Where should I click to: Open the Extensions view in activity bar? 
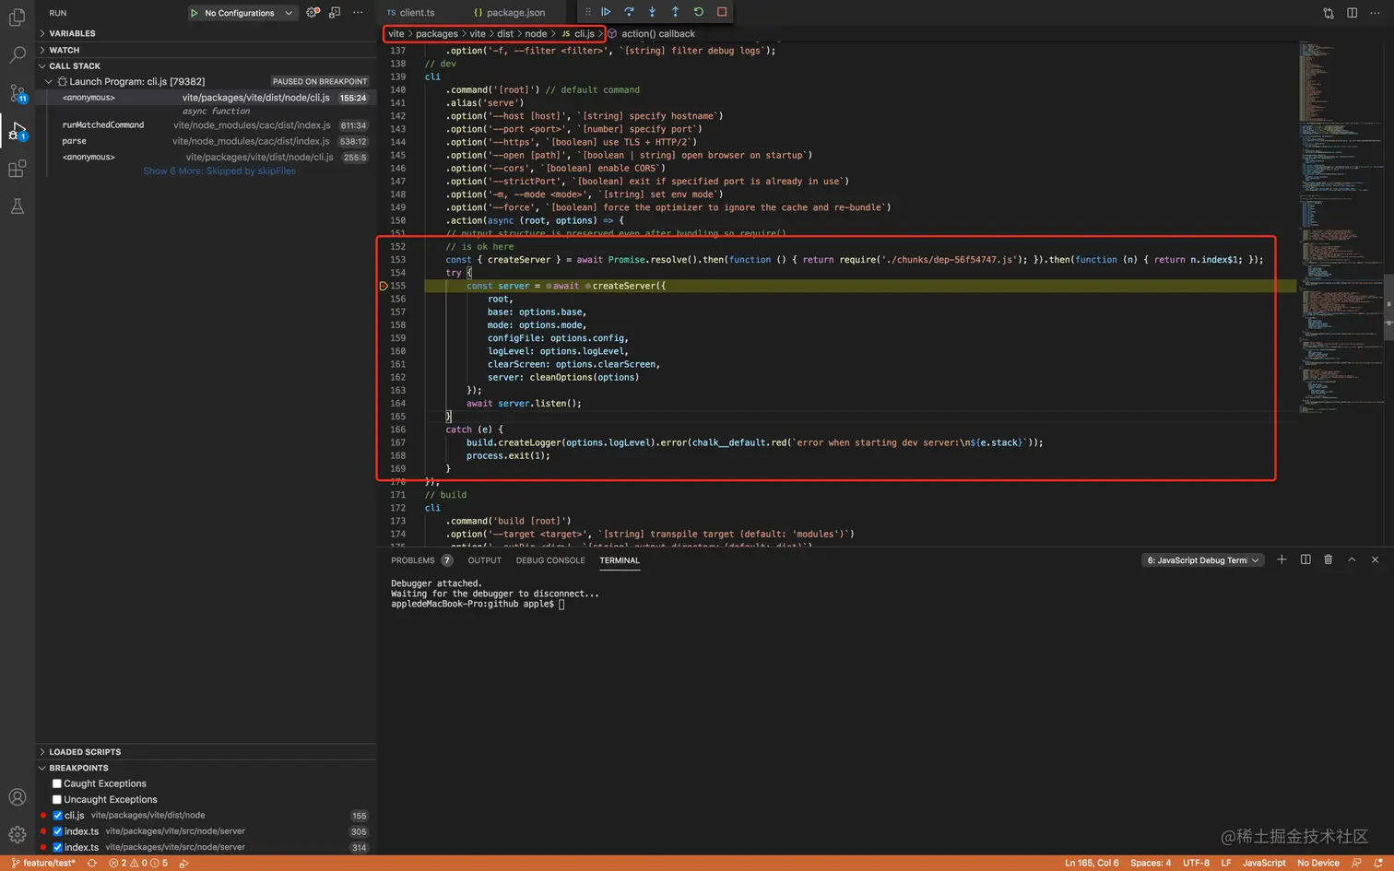[x=17, y=169]
